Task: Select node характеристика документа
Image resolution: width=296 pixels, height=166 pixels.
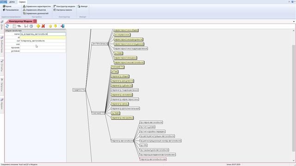Action: 129,39
